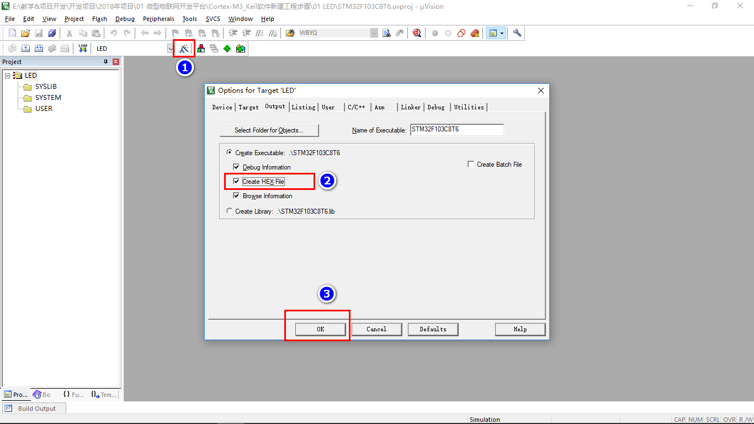Click the Cancel button
The height and width of the screenshot is (424, 754).
376,329
